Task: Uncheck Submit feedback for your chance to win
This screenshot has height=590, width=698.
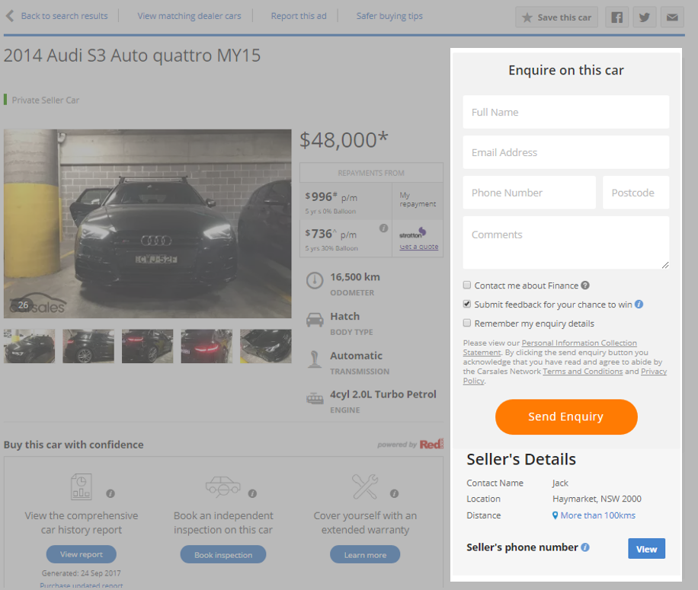Action: (x=467, y=305)
